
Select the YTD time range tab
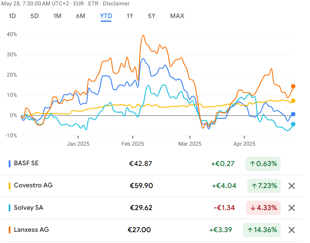pos(106,16)
